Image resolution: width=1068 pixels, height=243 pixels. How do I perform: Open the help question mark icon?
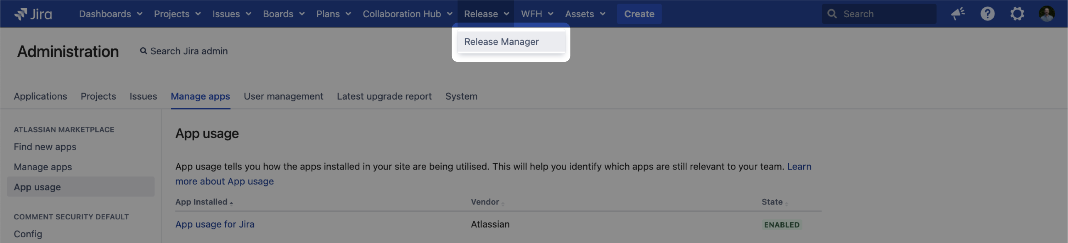tap(987, 14)
